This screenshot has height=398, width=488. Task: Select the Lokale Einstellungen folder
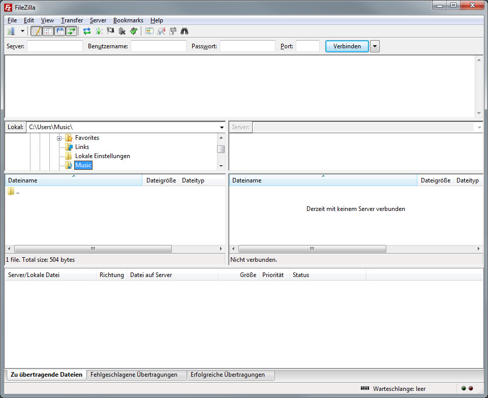pyautogui.click(x=103, y=156)
